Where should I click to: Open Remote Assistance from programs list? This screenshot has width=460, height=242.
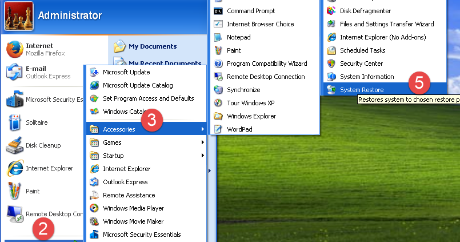click(146, 195)
